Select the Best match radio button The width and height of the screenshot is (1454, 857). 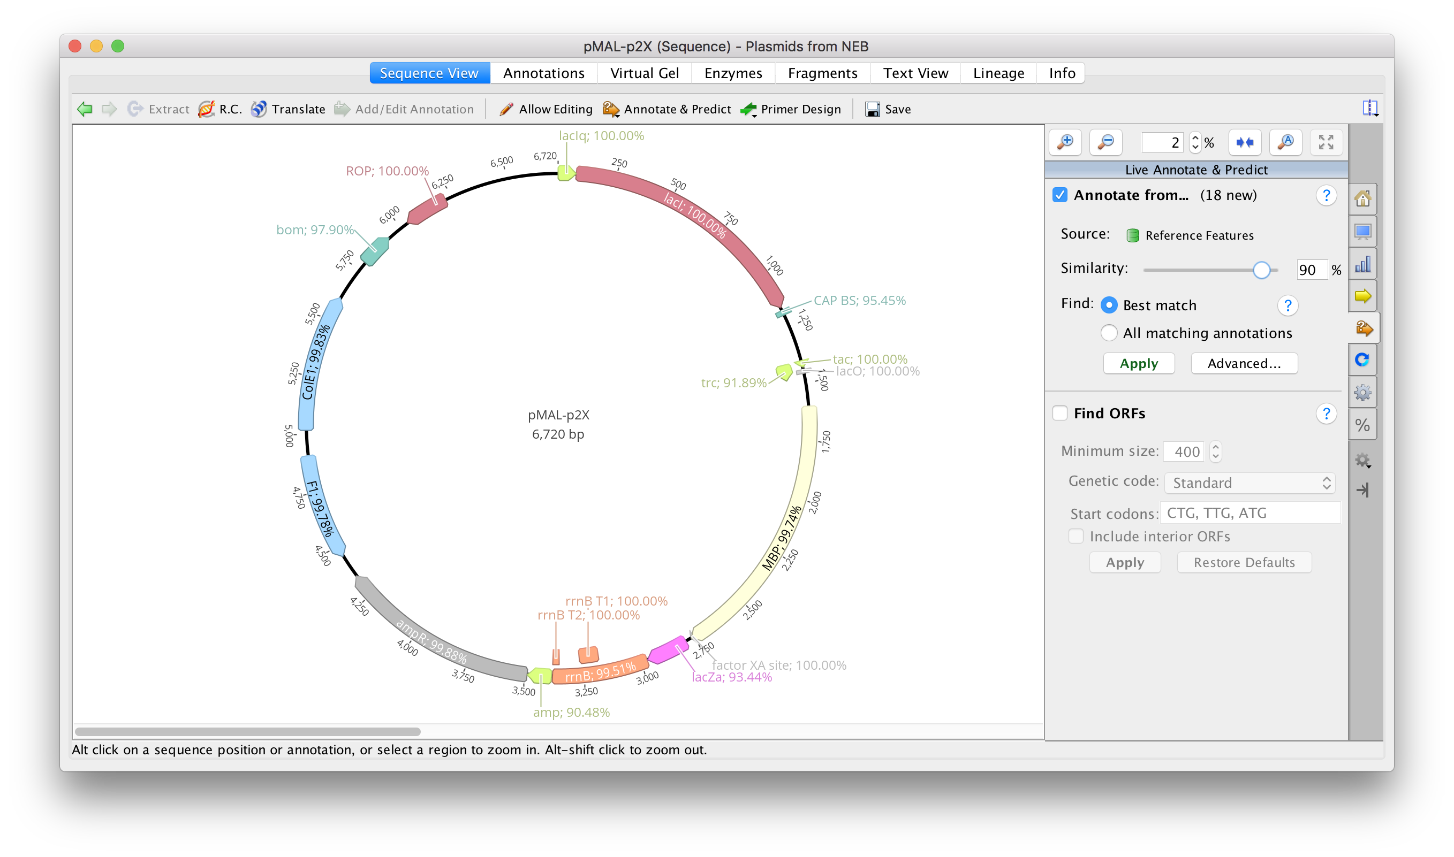pyautogui.click(x=1108, y=305)
